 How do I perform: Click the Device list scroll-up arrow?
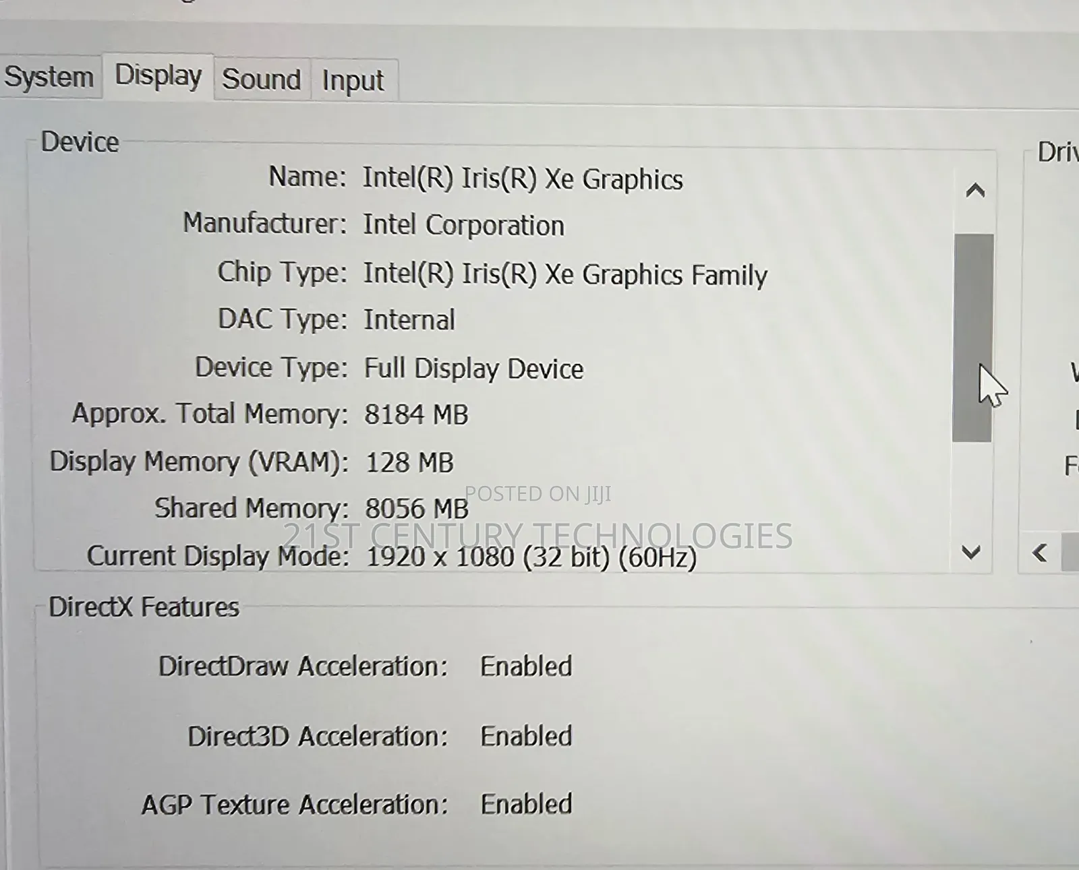tap(975, 191)
